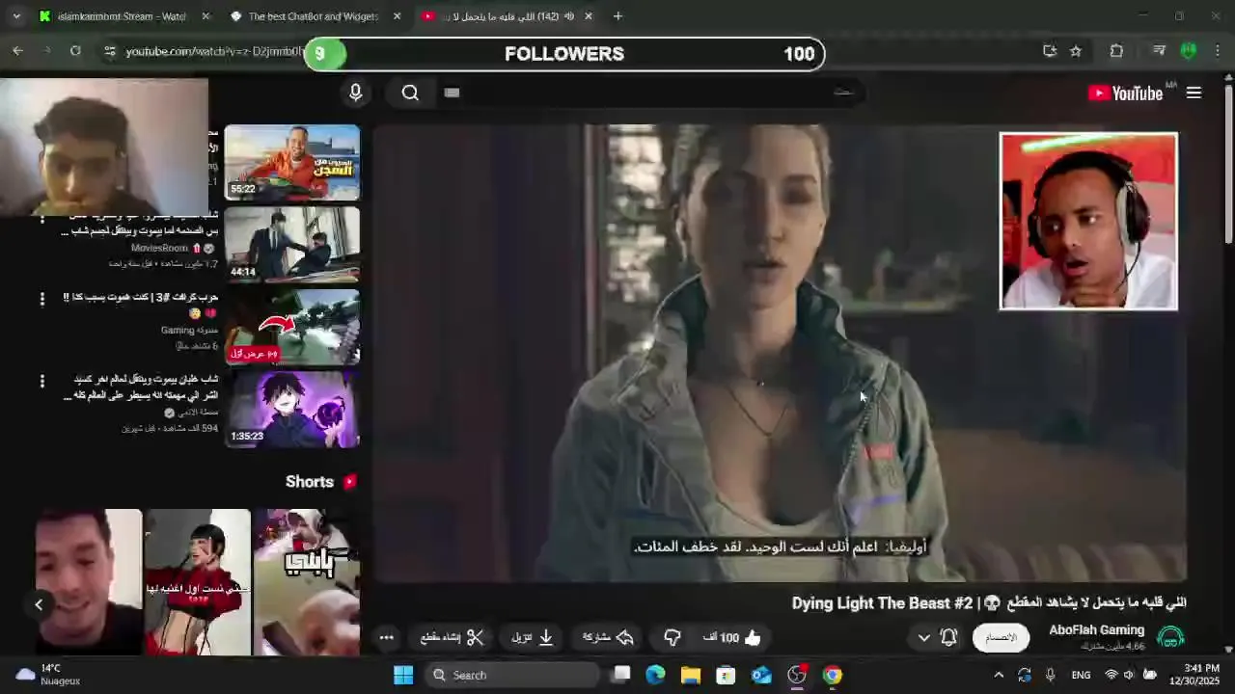The width and height of the screenshot is (1235, 694).
Task: Open the first Short with man's face
Action: (89, 582)
